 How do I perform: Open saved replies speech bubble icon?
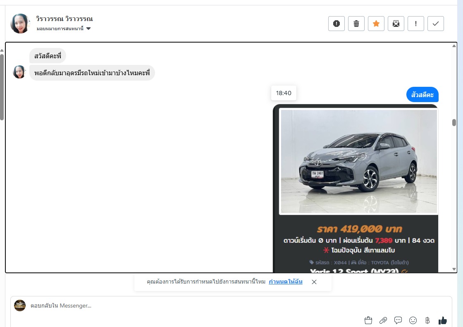click(x=398, y=320)
